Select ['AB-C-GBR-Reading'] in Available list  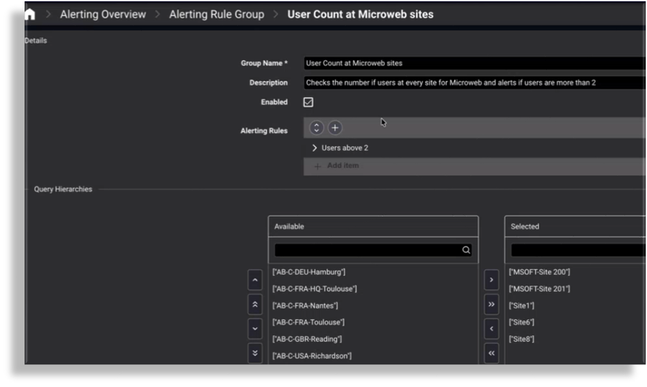pos(307,339)
